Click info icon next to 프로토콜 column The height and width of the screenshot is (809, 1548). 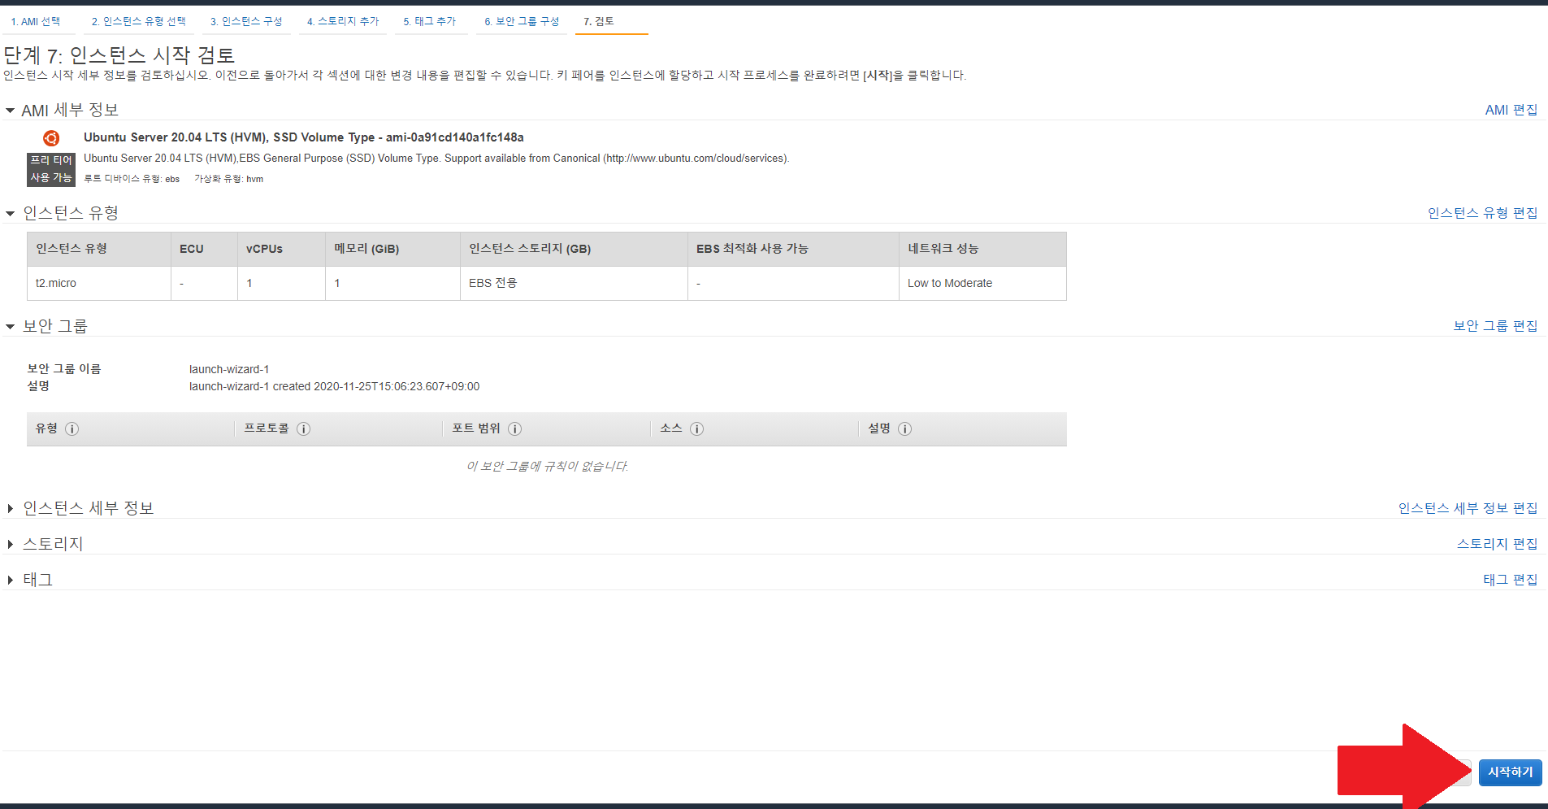click(303, 428)
